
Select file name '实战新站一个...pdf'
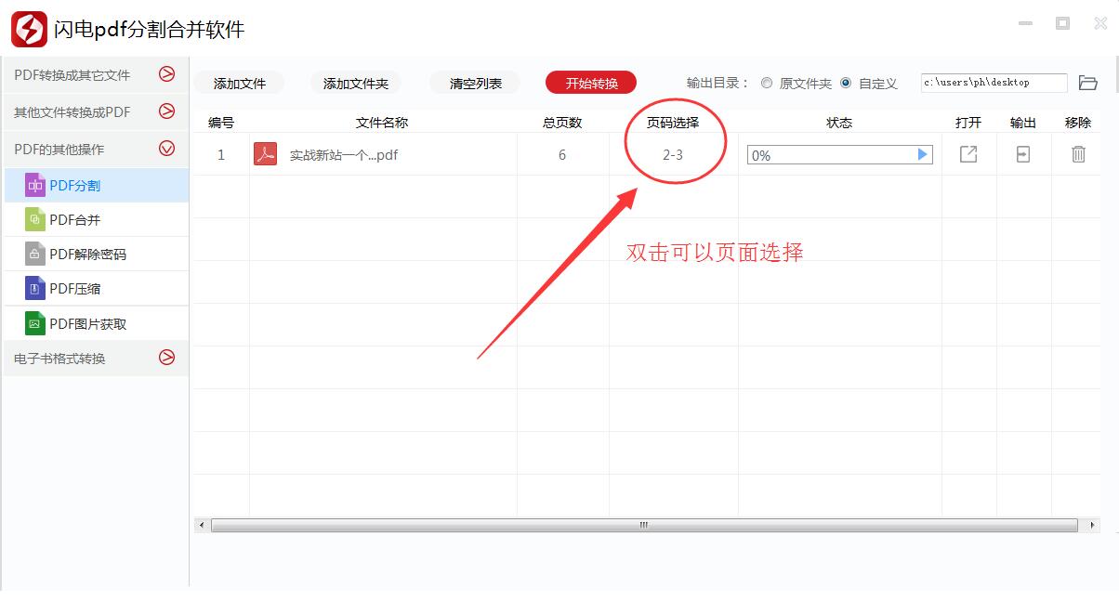[344, 155]
